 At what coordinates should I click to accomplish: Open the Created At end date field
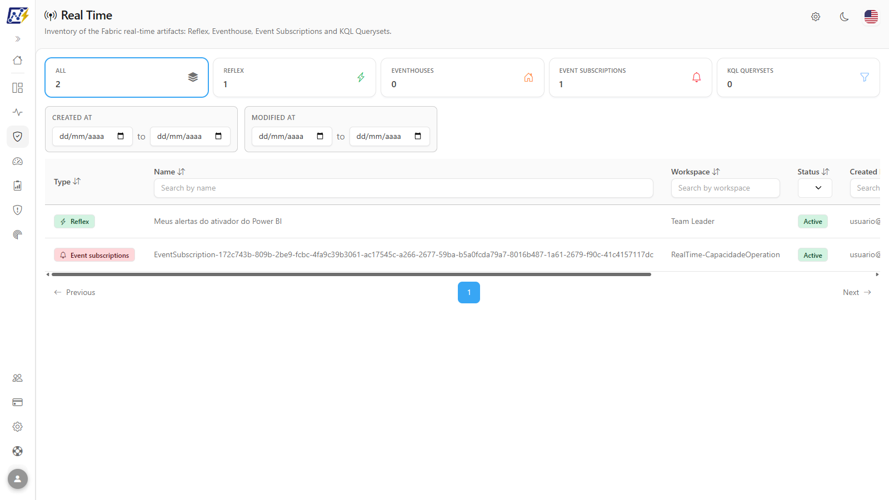pyautogui.click(x=190, y=136)
